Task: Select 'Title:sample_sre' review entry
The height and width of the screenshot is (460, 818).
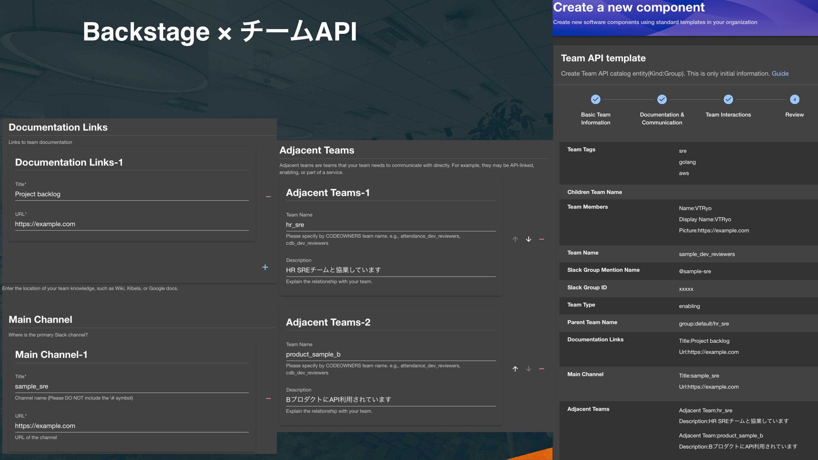Action: (x=699, y=376)
